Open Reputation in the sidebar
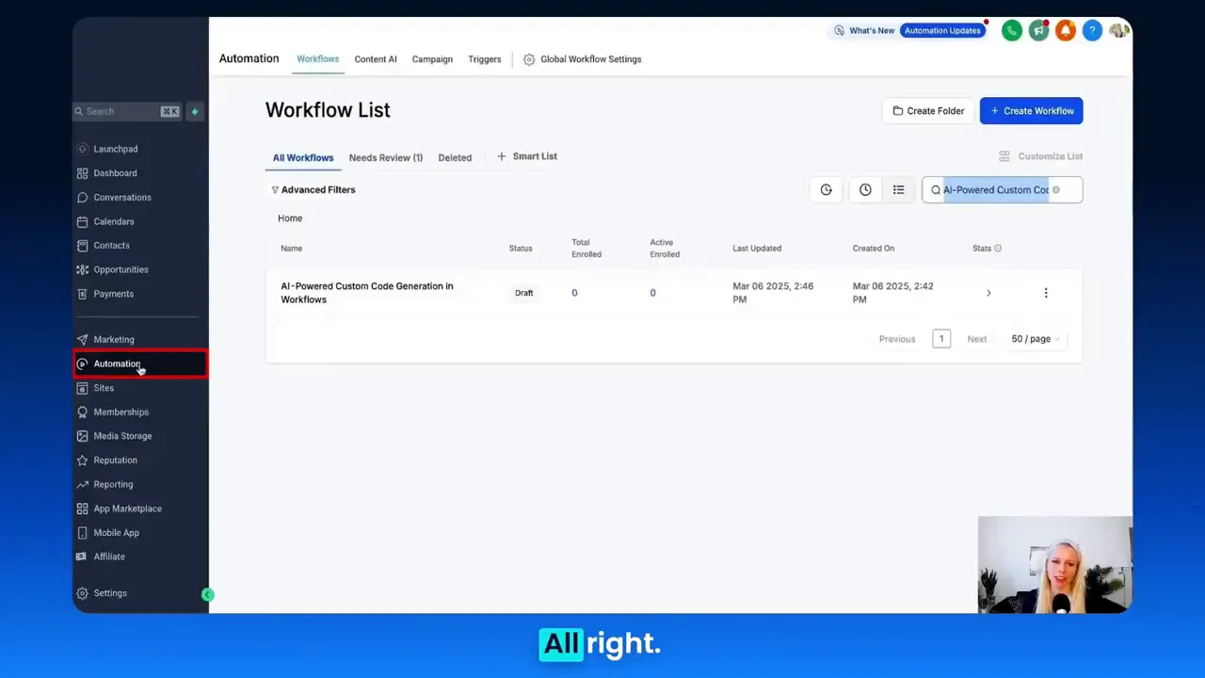Image resolution: width=1205 pixels, height=678 pixels. click(115, 460)
